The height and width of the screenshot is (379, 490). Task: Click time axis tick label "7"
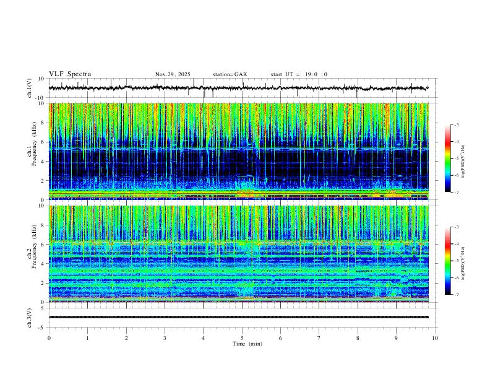pos(319,338)
